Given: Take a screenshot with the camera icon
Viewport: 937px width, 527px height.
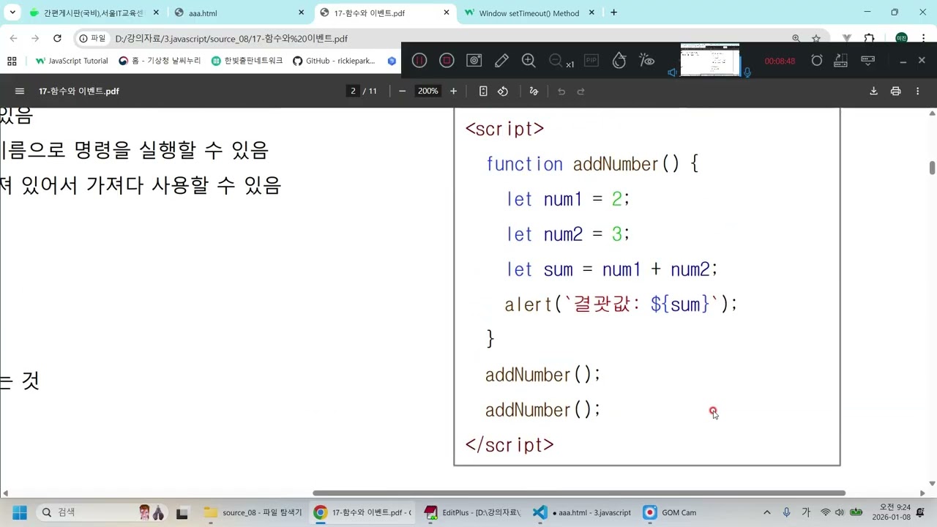Looking at the screenshot, I should (x=474, y=61).
